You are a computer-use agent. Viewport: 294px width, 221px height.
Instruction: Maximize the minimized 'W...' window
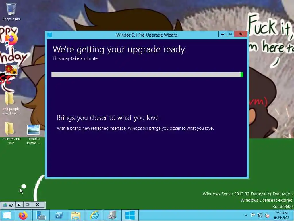click(x=27, y=205)
